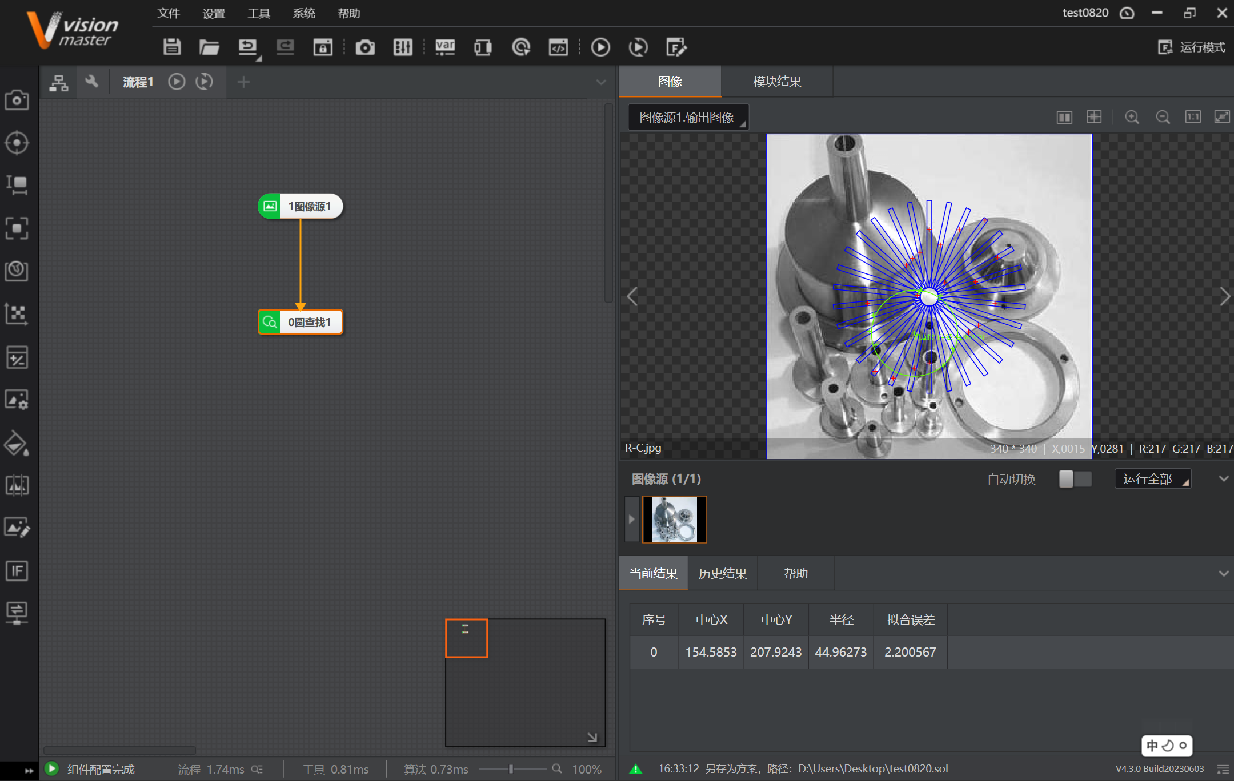Open controller settings sliders icon
Viewport: 1234px width, 781px height.
click(403, 47)
